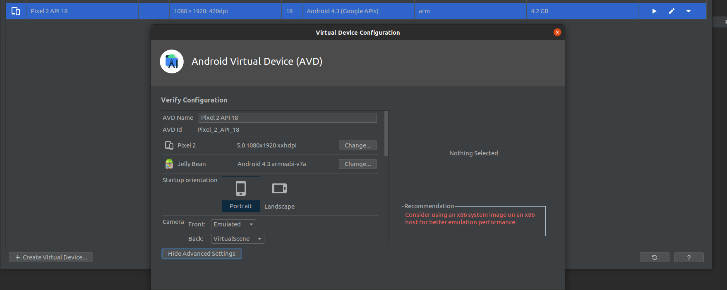
Task: Click the arm CPU cell
Action: click(470, 11)
